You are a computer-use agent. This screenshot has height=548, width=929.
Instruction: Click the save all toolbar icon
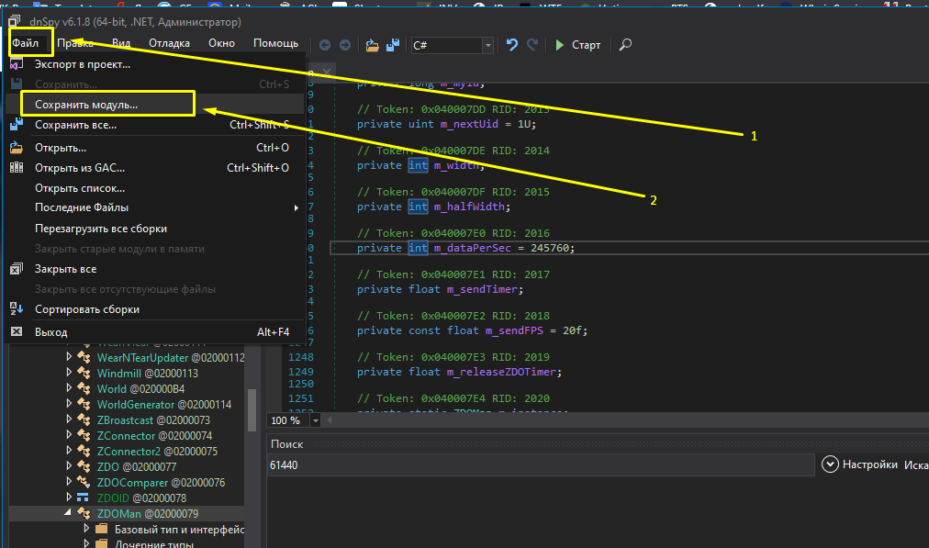point(392,44)
